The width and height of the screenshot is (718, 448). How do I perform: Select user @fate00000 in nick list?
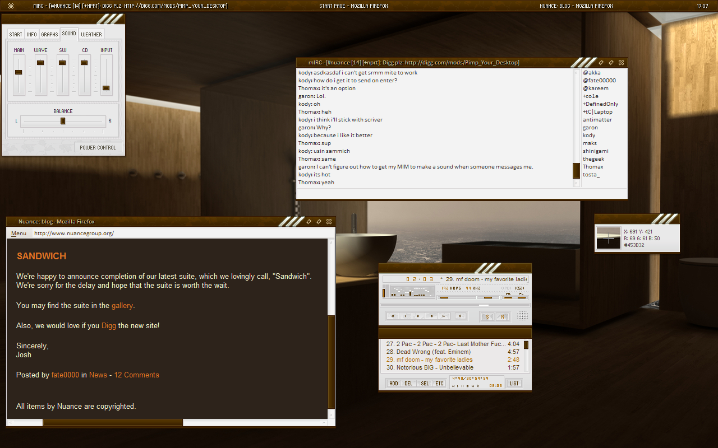tap(599, 81)
